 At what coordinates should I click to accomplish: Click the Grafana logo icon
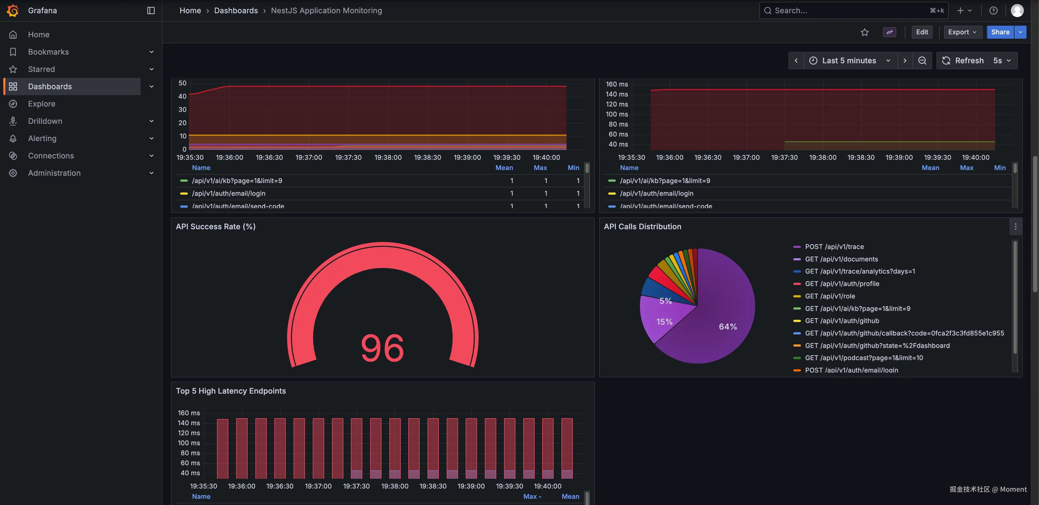coord(13,11)
